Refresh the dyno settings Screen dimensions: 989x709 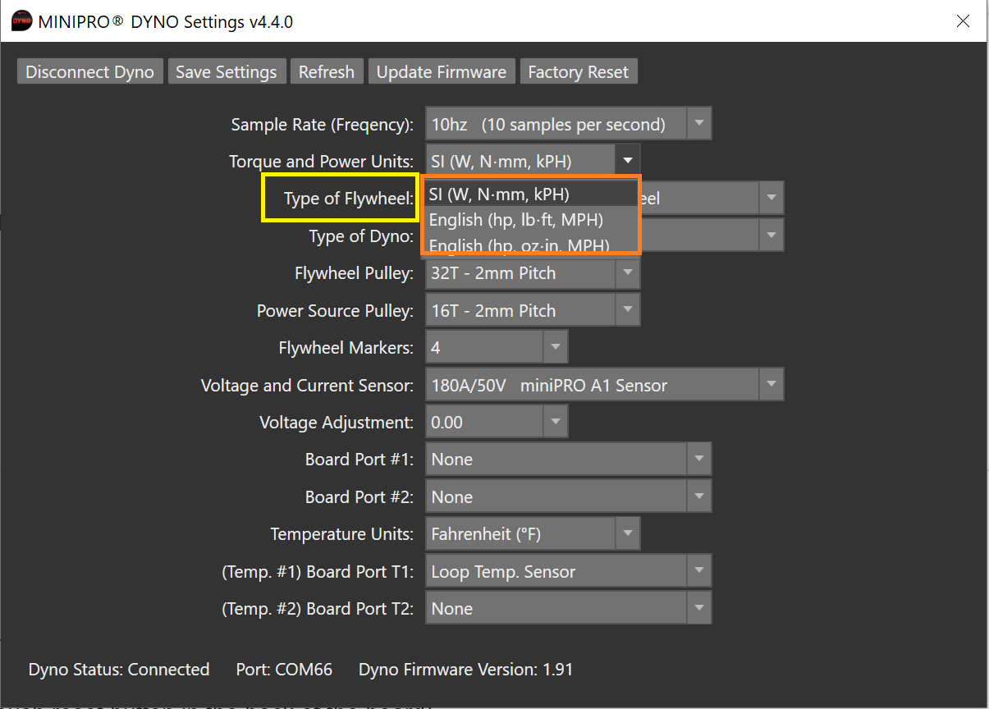[327, 71]
